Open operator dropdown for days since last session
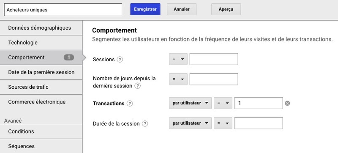 (178, 79)
